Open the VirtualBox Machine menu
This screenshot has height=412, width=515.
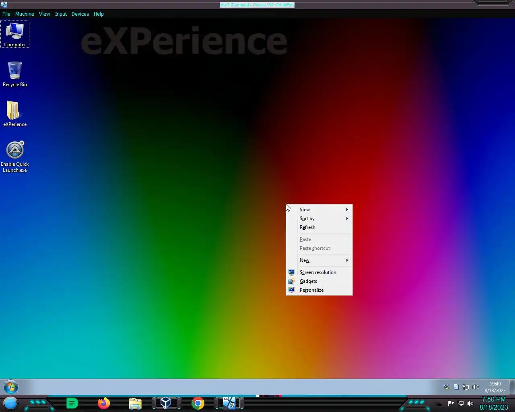point(25,14)
